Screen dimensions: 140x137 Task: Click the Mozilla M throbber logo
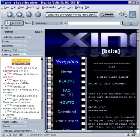click(x=133, y=14)
